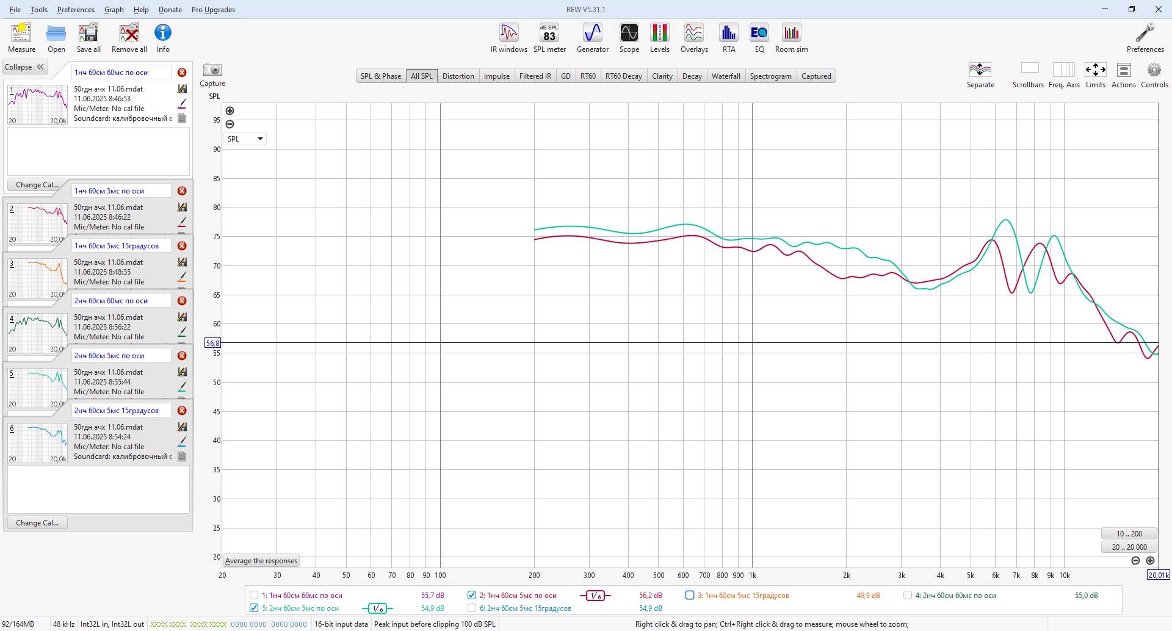Switch to RT60 Decay tab
The width and height of the screenshot is (1172, 631).
(624, 76)
